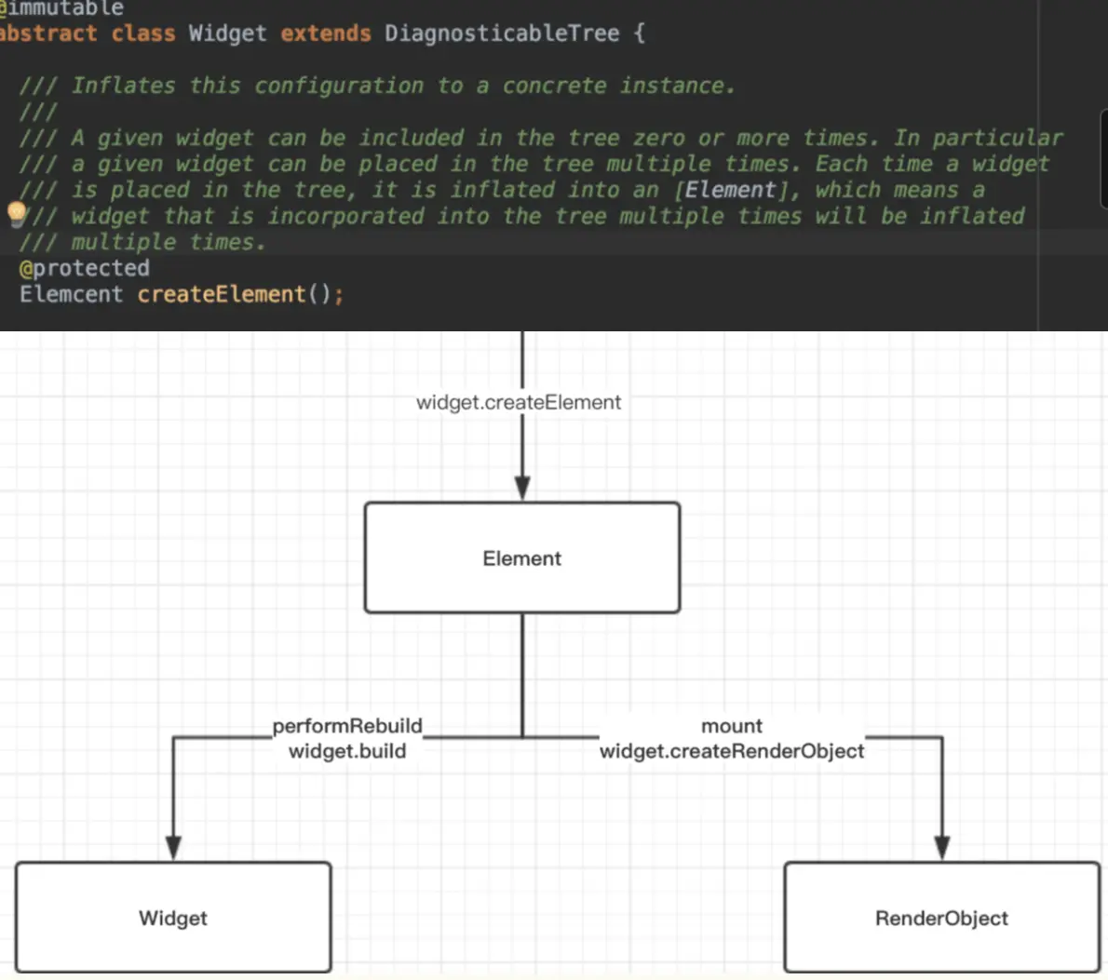Click the mount connector label

coord(732,726)
